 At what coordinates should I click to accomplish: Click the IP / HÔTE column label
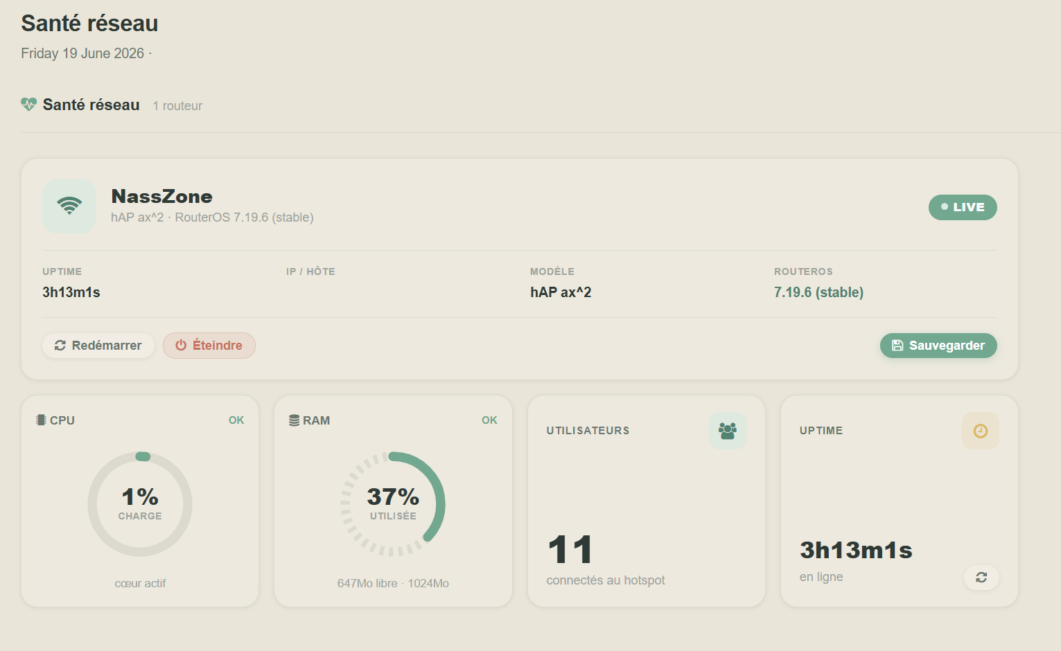click(x=310, y=271)
